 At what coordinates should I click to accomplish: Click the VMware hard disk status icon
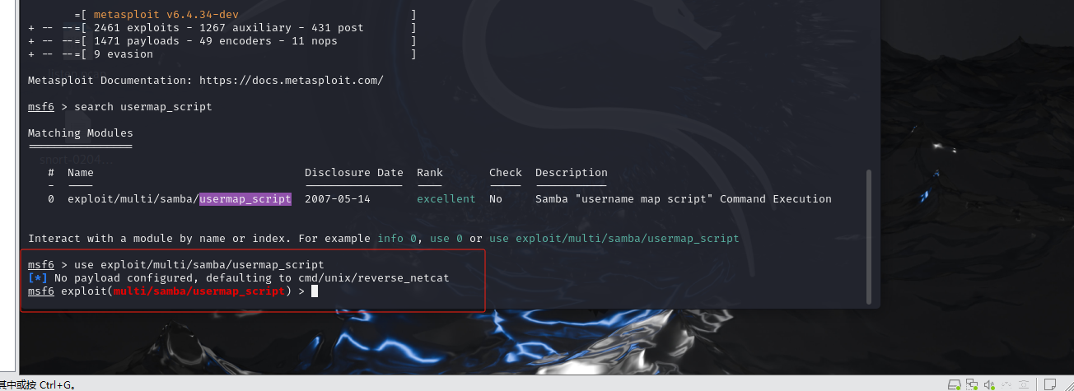(955, 384)
